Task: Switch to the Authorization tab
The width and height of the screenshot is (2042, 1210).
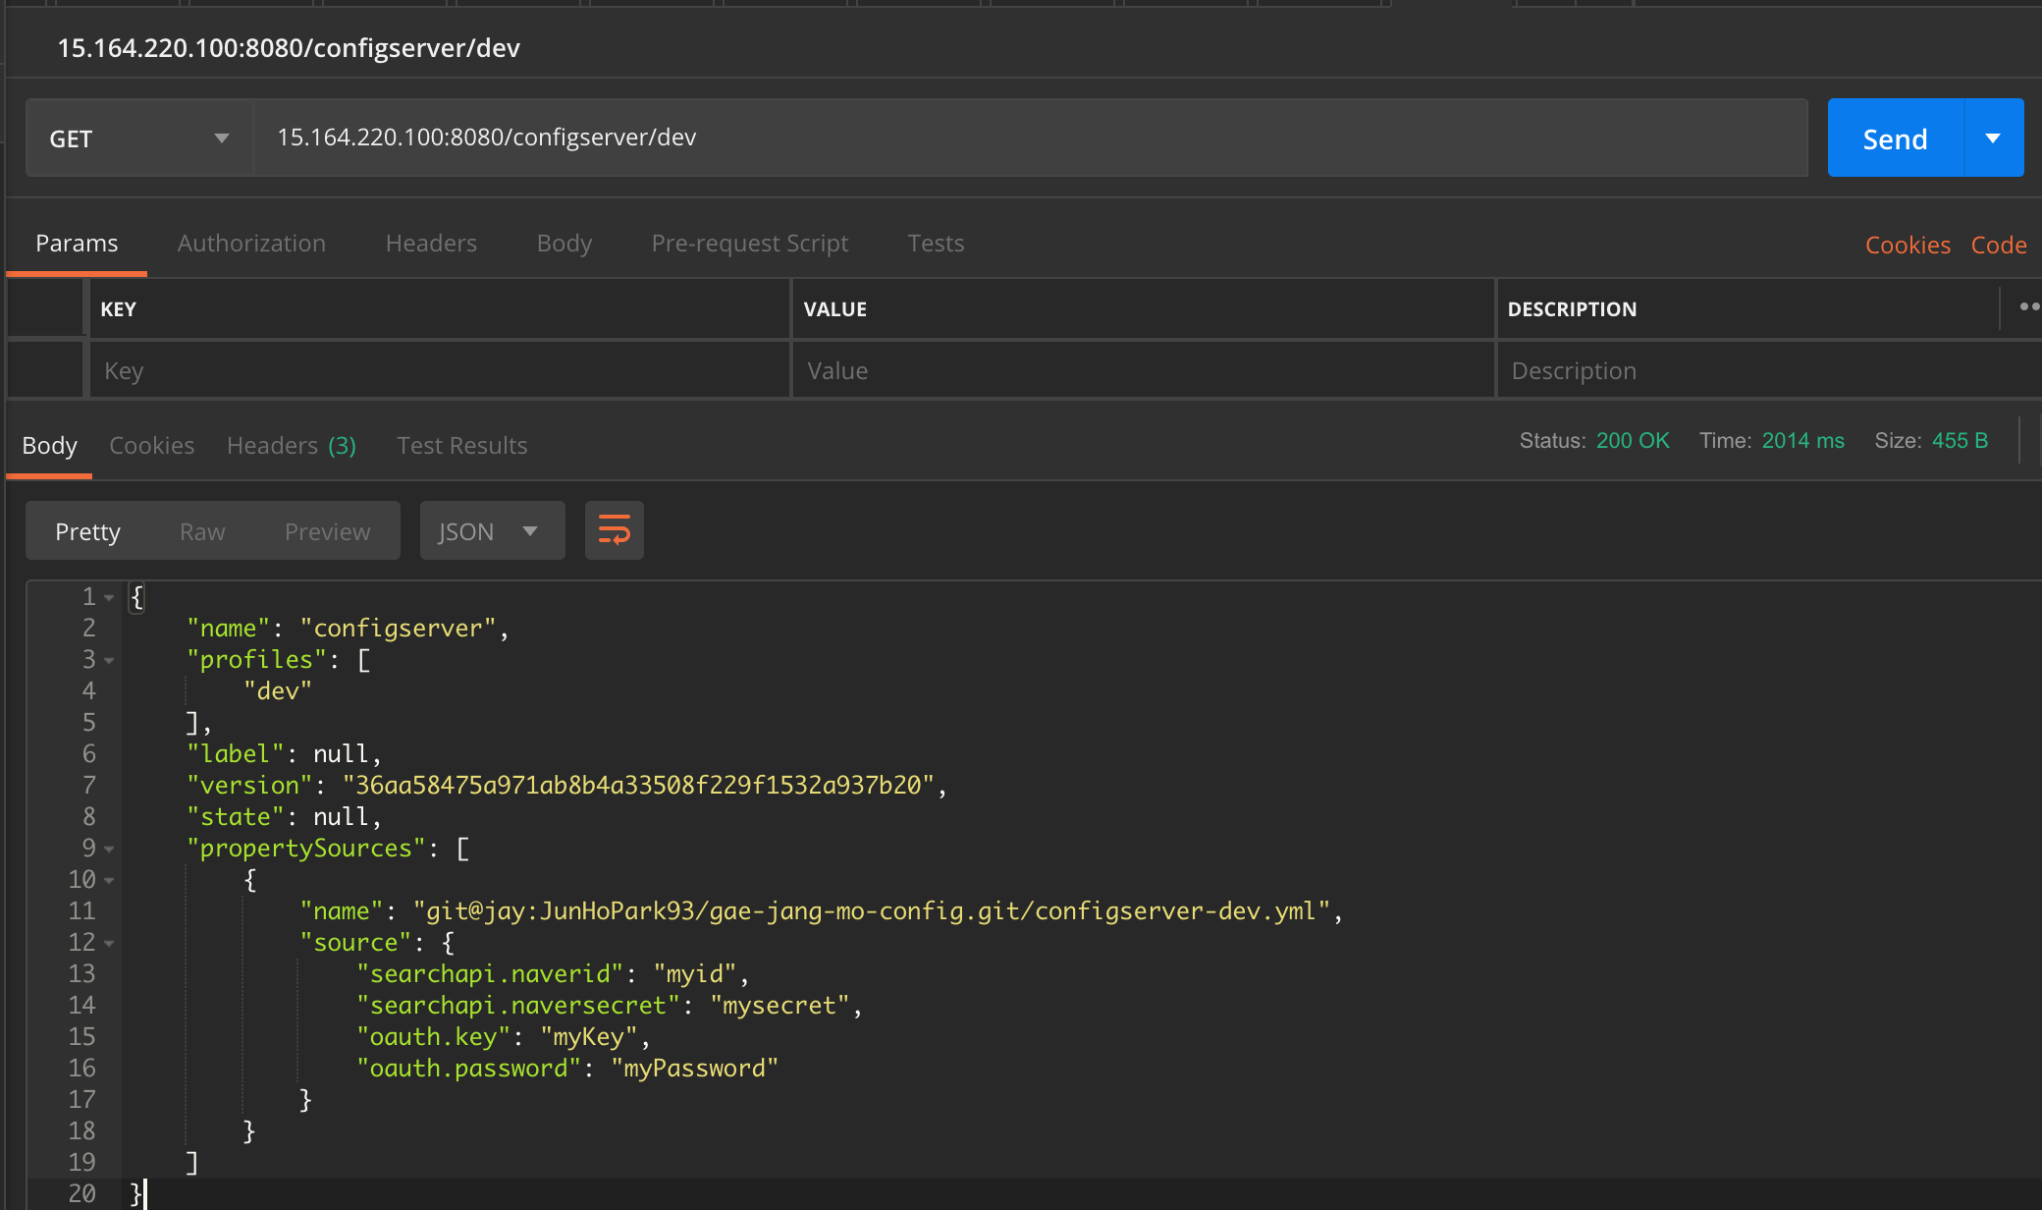Action: 251,244
